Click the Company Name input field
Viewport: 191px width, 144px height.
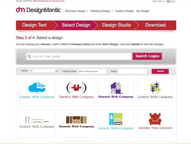(92, 71)
